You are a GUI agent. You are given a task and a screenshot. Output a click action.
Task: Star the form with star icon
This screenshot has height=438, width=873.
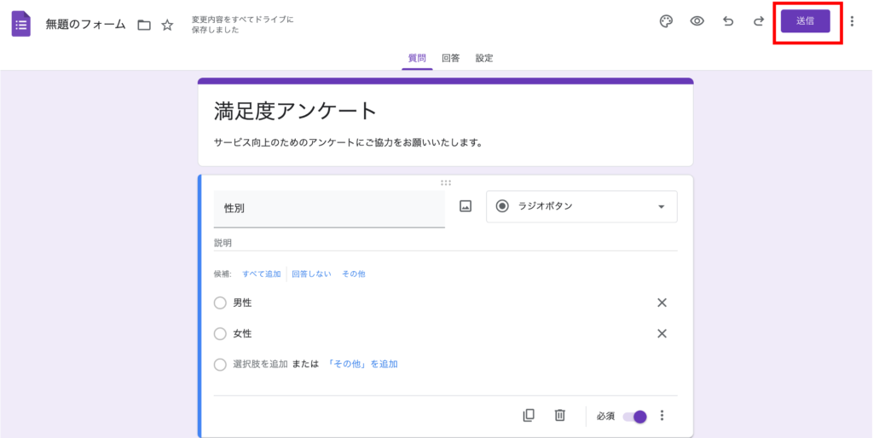click(167, 25)
